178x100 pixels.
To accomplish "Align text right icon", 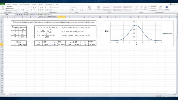I will [x=43, y=10].
